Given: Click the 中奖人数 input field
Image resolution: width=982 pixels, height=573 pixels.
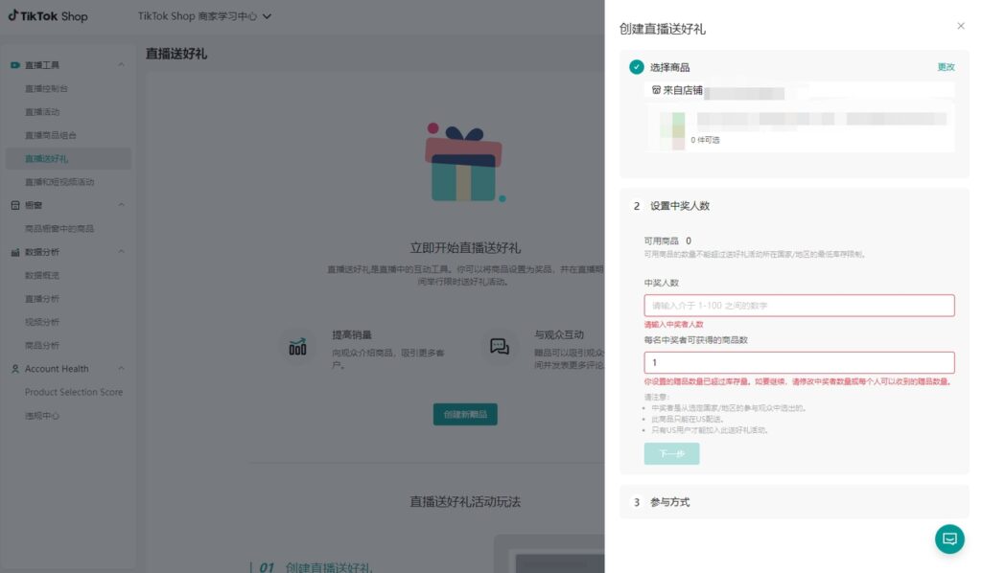Looking at the screenshot, I should pyautogui.click(x=799, y=306).
